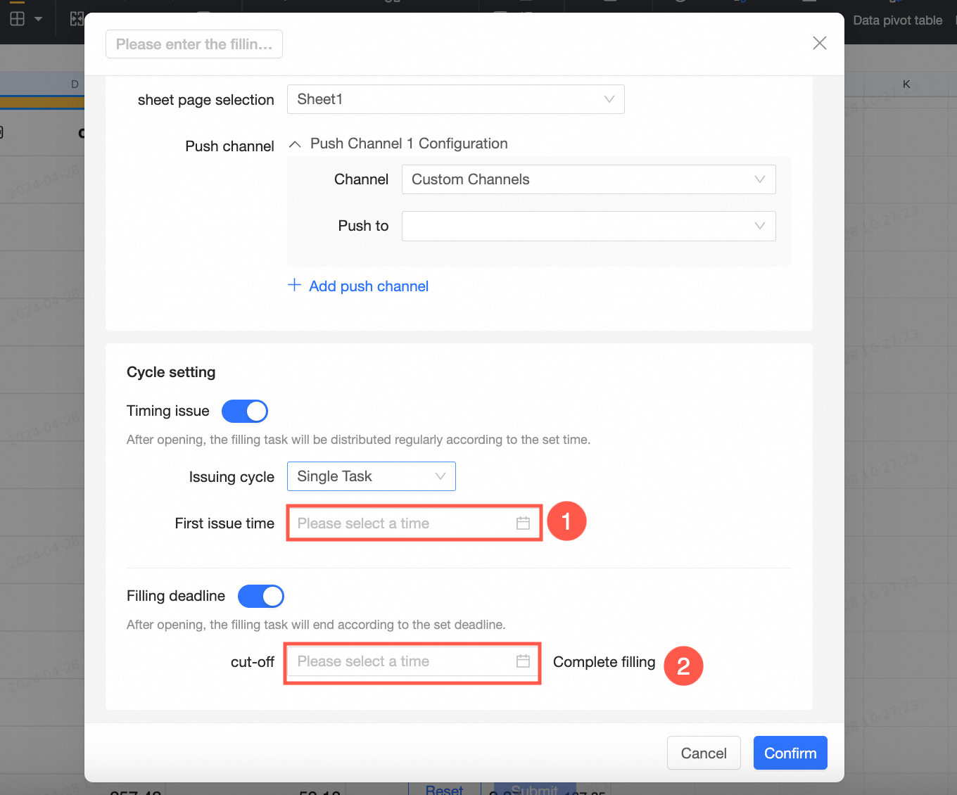This screenshot has width=957, height=795.
Task: Collapse Push Channel 1 Configuration section
Action: pyautogui.click(x=295, y=144)
